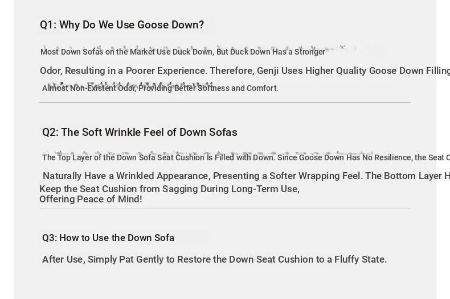450x299 pixels.
Task: Click the heading Q1: Why Do We Use Goose Down?
Action: point(122,25)
